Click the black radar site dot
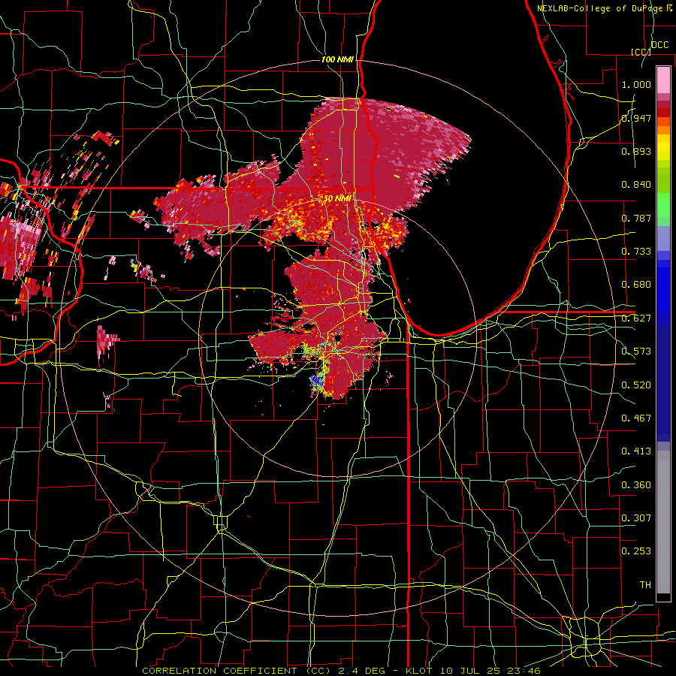This screenshot has width=676, height=676. (x=339, y=339)
